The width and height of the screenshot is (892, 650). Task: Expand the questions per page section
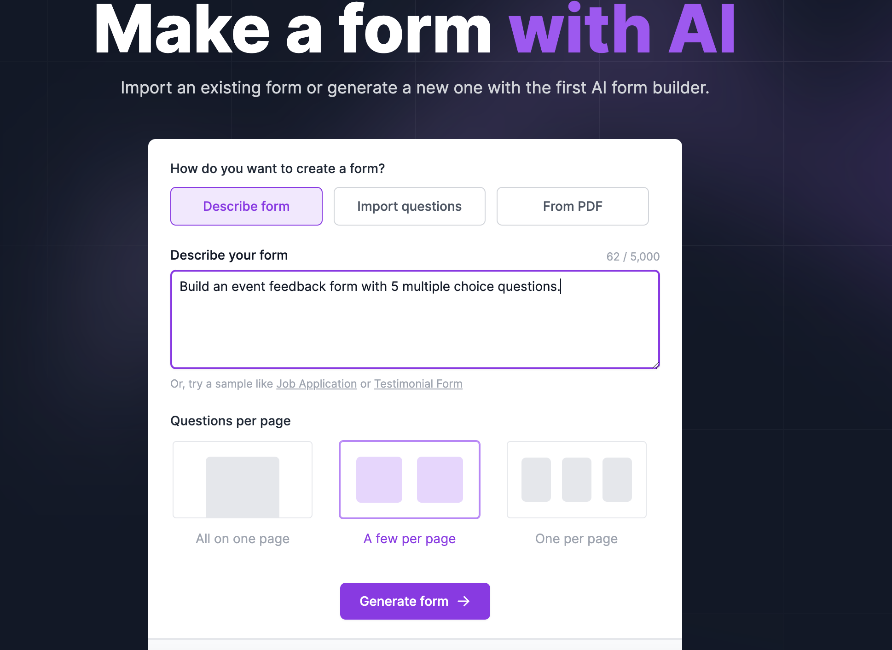pyautogui.click(x=231, y=421)
